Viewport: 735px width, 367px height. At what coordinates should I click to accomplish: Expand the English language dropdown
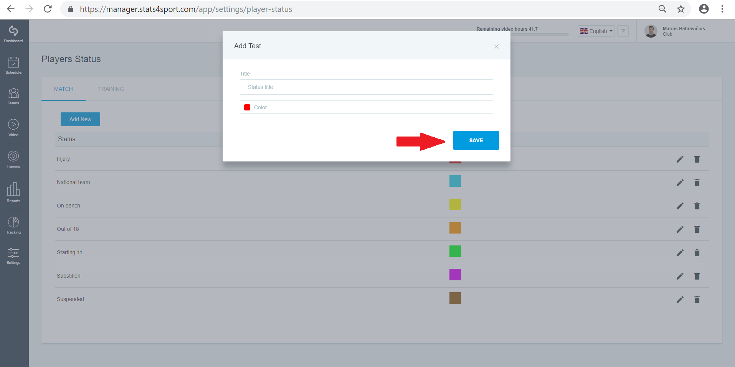click(596, 31)
